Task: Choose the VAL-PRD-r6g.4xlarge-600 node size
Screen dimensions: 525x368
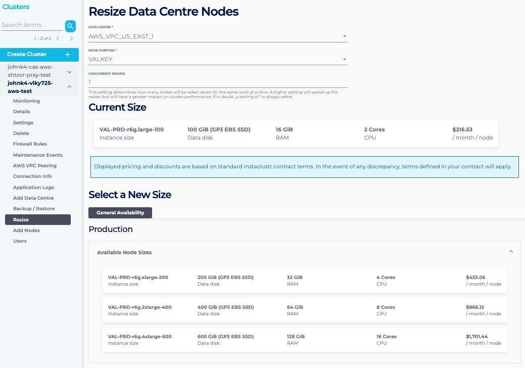Action: (304, 340)
